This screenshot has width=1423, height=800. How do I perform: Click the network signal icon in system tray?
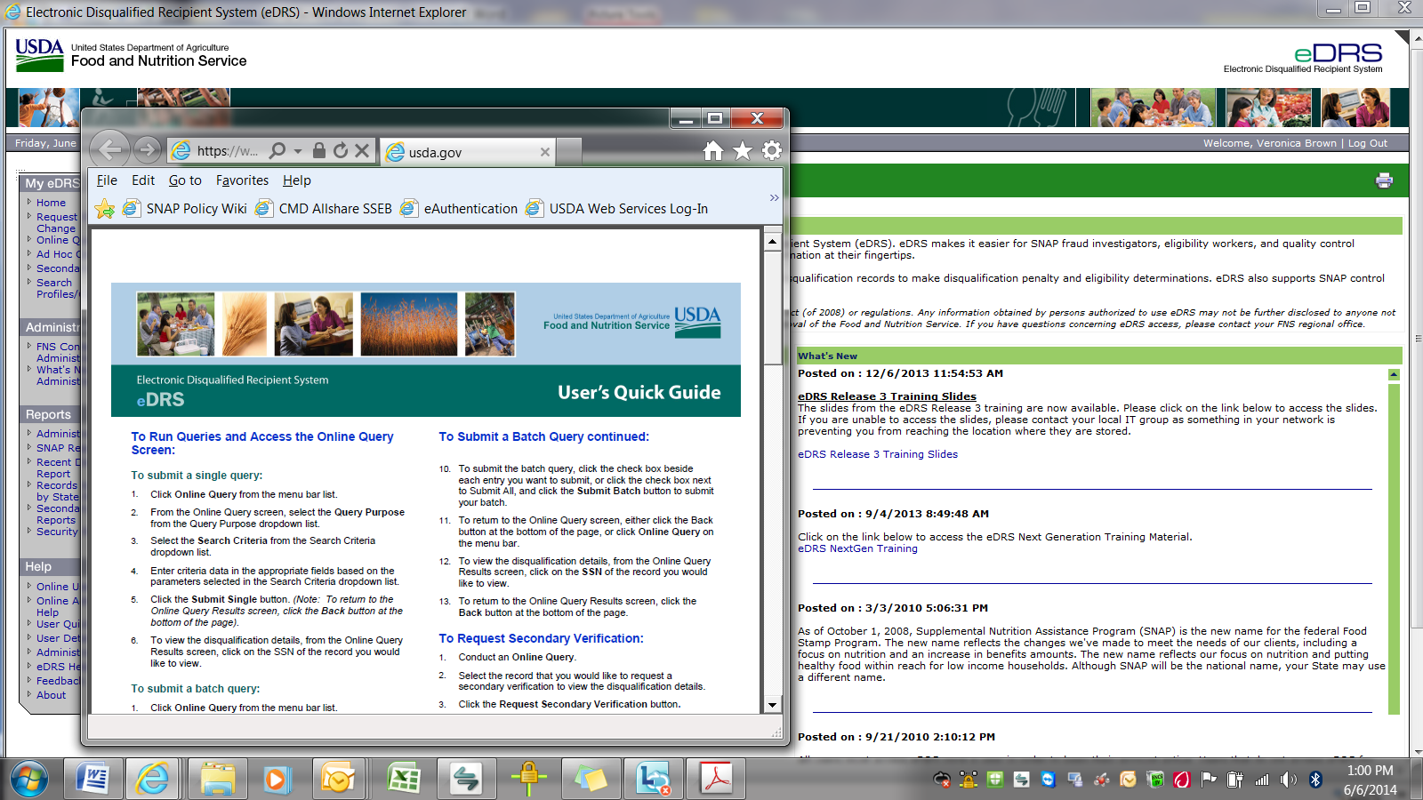click(1262, 780)
